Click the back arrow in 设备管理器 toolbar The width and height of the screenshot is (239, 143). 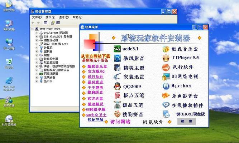point(33,23)
